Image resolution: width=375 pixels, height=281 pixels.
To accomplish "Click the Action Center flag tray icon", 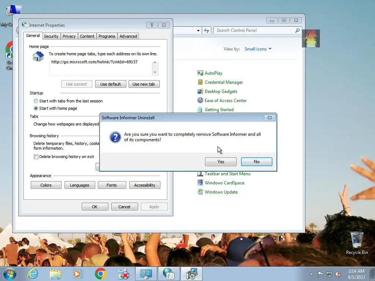I will pos(320,274).
